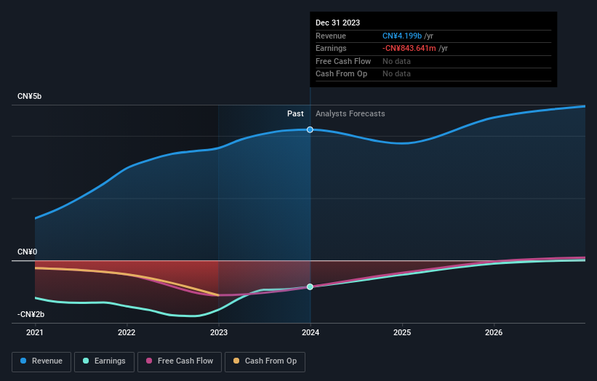This screenshot has height=381, width=597.
Task: Click the blue Revenue legend dot
Action: point(23,361)
